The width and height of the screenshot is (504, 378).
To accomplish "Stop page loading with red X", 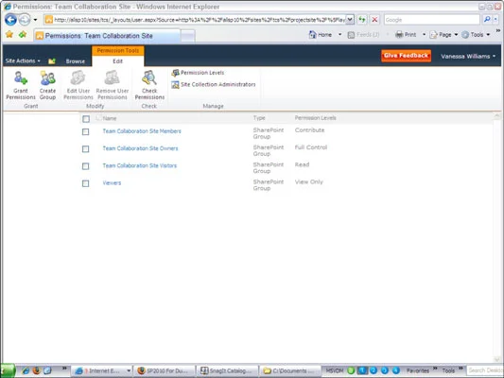I will tap(374, 20).
